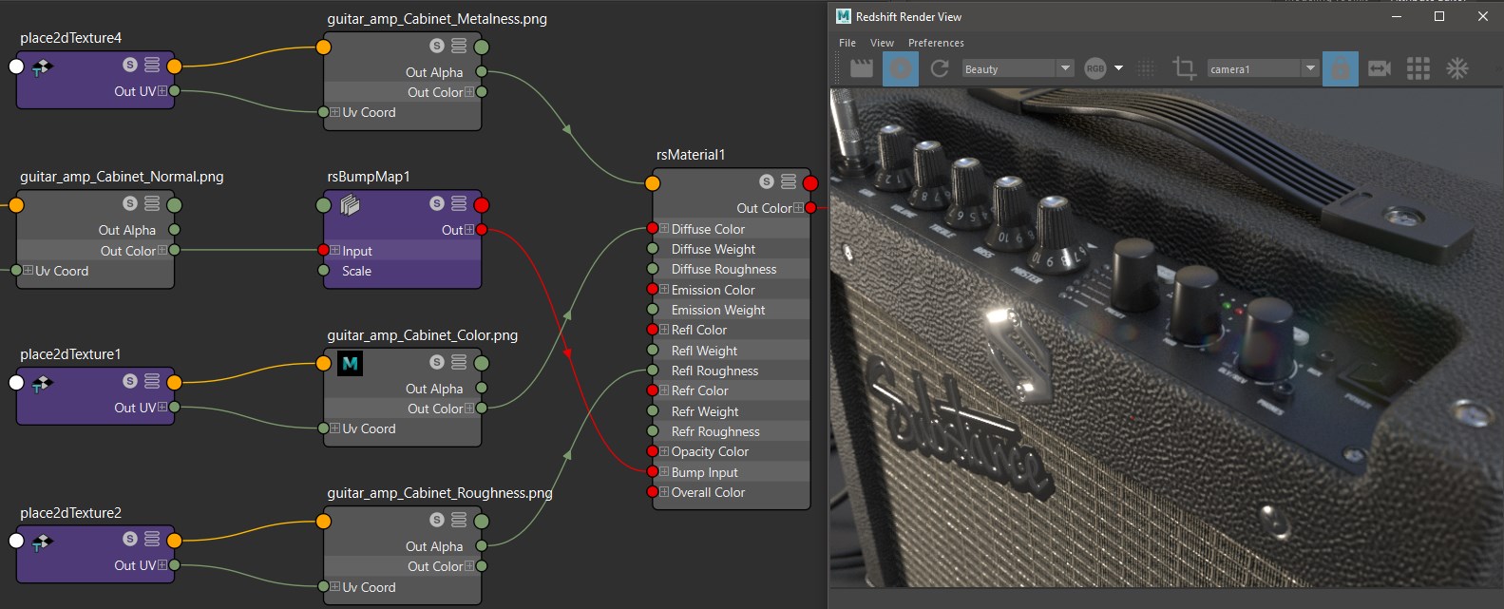Click S solo icon on rsMaterial1 node
This screenshot has height=609, width=1504.
click(767, 181)
